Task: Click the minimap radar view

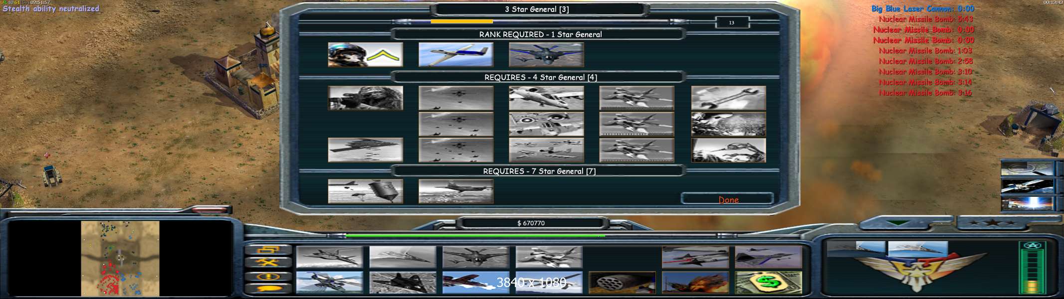Action: 120,259
